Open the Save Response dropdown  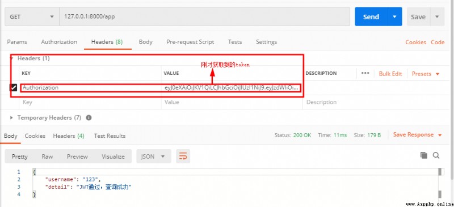418,134
